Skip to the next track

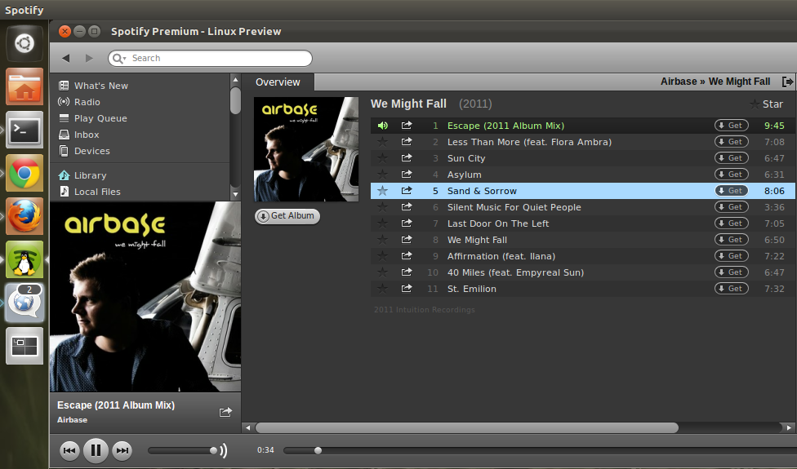(122, 450)
